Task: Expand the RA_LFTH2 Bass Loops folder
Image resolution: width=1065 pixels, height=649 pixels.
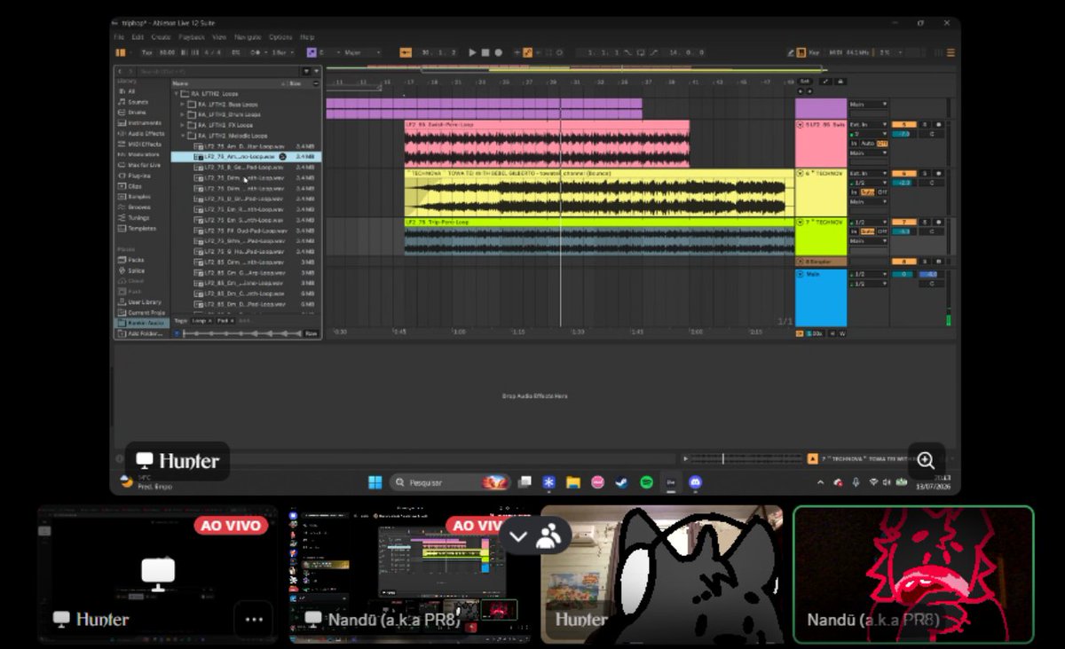Action: click(183, 104)
